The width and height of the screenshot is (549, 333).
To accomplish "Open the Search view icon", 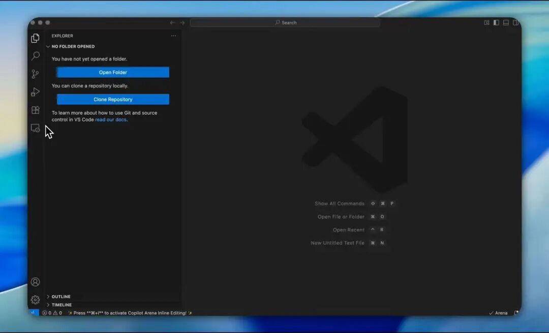I will [x=36, y=56].
